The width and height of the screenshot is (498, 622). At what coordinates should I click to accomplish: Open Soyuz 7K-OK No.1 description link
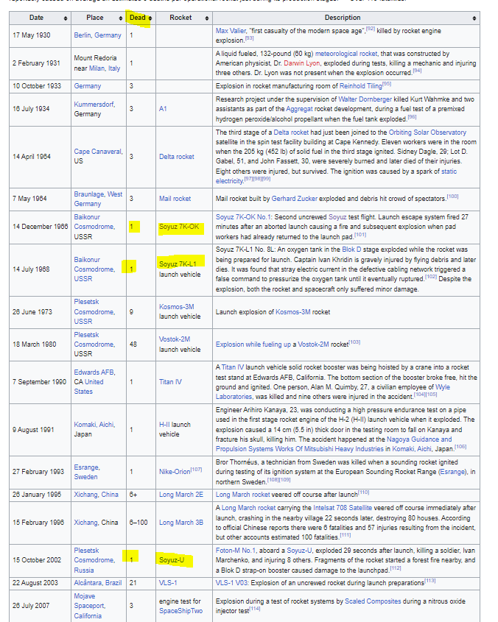coord(243,217)
